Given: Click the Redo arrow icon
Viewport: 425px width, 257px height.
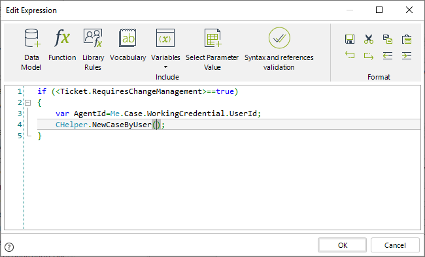Looking at the screenshot, I should [x=369, y=55].
